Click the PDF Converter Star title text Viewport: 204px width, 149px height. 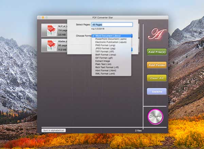(x=103, y=18)
